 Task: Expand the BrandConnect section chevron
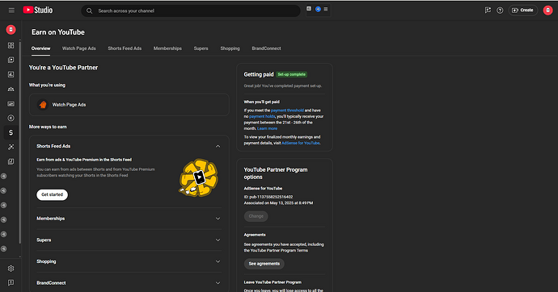(218, 283)
